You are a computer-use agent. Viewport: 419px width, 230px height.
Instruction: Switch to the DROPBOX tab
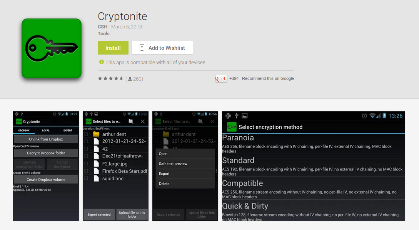coord(24,131)
